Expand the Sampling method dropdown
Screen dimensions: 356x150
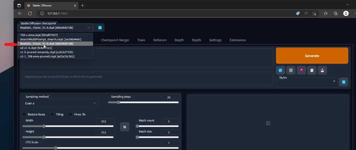[60, 103]
